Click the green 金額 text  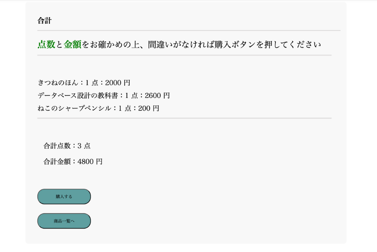click(72, 45)
